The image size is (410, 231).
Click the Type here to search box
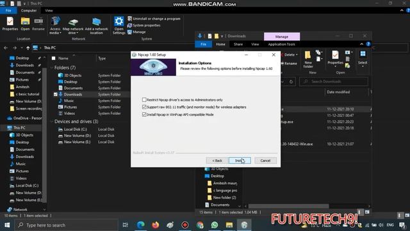pos(66,225)
